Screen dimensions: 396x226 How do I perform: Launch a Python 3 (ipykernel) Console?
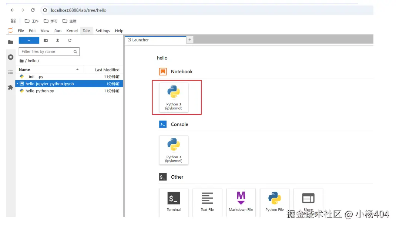(x=174, y=150)
